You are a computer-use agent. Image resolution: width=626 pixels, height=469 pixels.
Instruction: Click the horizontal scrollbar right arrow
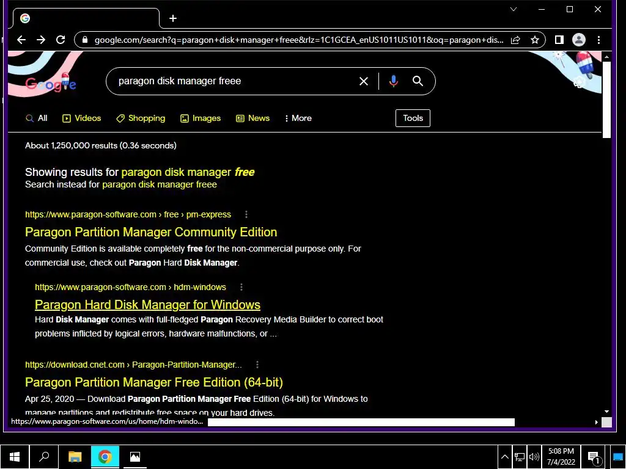597,422
